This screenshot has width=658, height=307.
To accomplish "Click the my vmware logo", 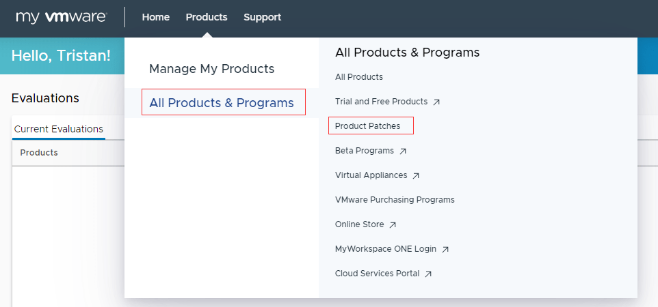I will tap(62, 17).
